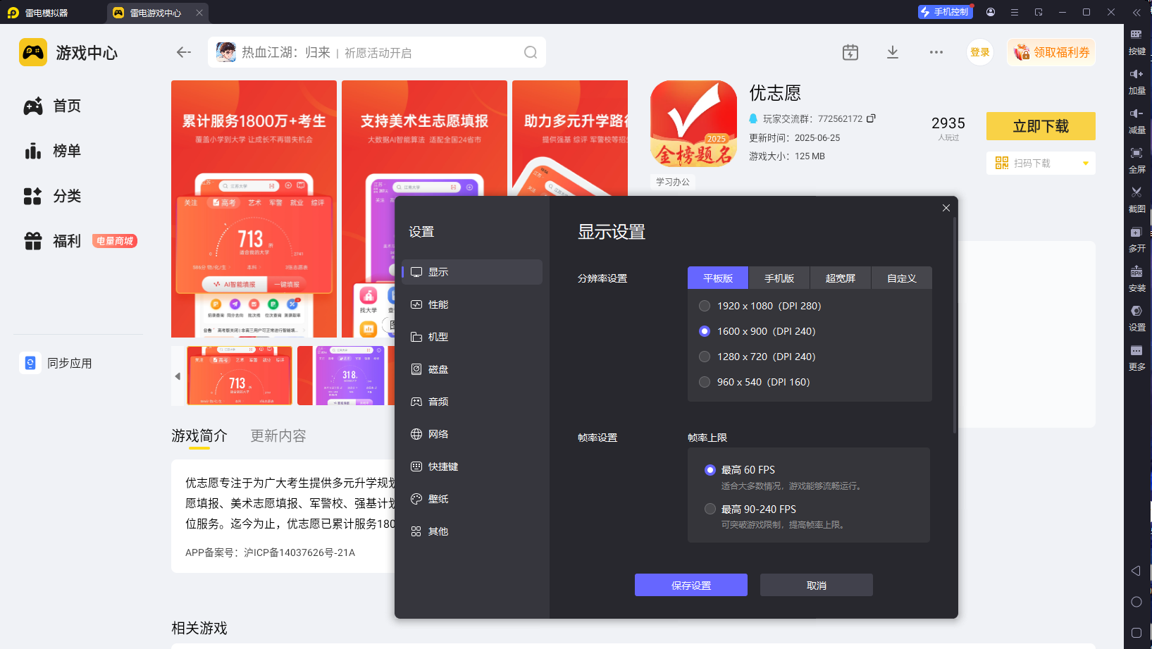Screen dimensions: 1152x649
Task: Open the three-dots more options icon
Action: (936, 52)
